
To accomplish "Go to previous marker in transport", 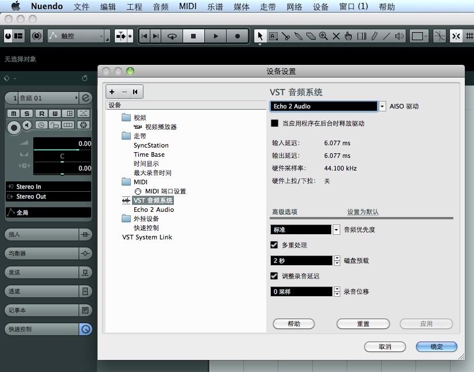I will (x=145, y=36).
